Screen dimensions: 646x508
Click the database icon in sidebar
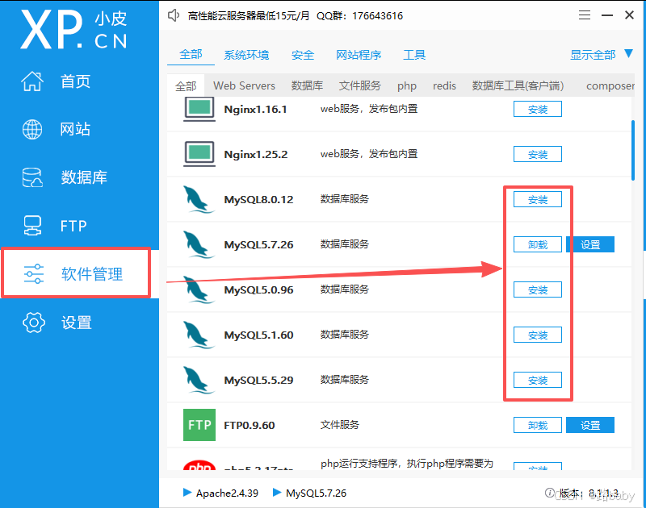[x=32, y=177]
